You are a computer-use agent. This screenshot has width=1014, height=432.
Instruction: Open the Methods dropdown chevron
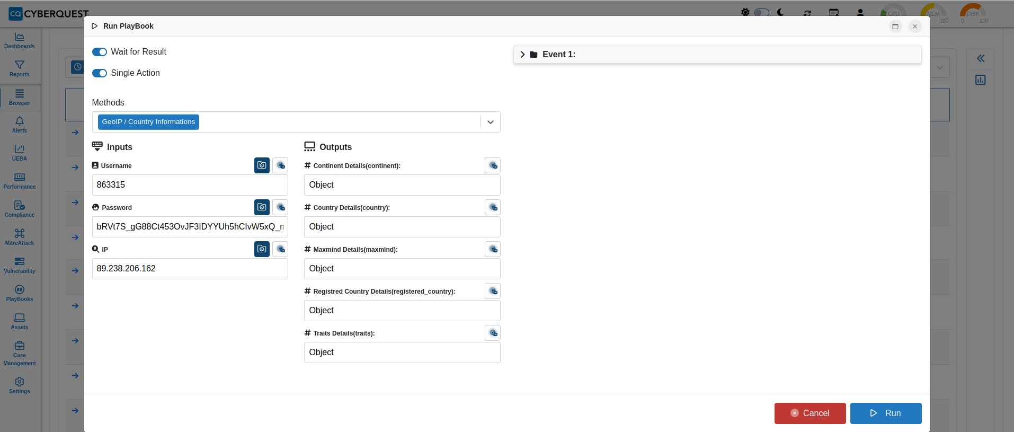[x=491, y=122]
